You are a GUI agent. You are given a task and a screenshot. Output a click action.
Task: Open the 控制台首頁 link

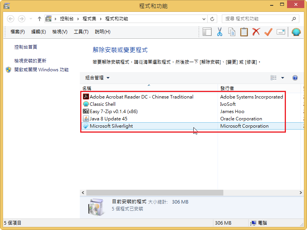coord(26,47)
